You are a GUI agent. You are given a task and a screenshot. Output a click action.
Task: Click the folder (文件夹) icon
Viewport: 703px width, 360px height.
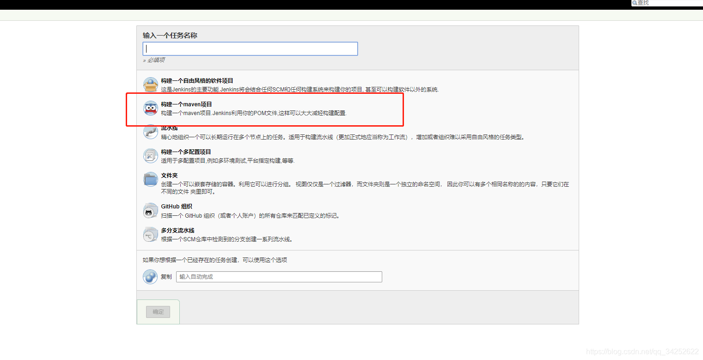point(151,179)
